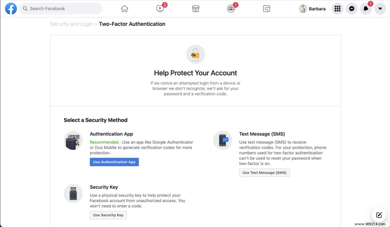This screenshot has height=227, width=390.
Task: Open Barbara's profile
Action: point(312,8)
